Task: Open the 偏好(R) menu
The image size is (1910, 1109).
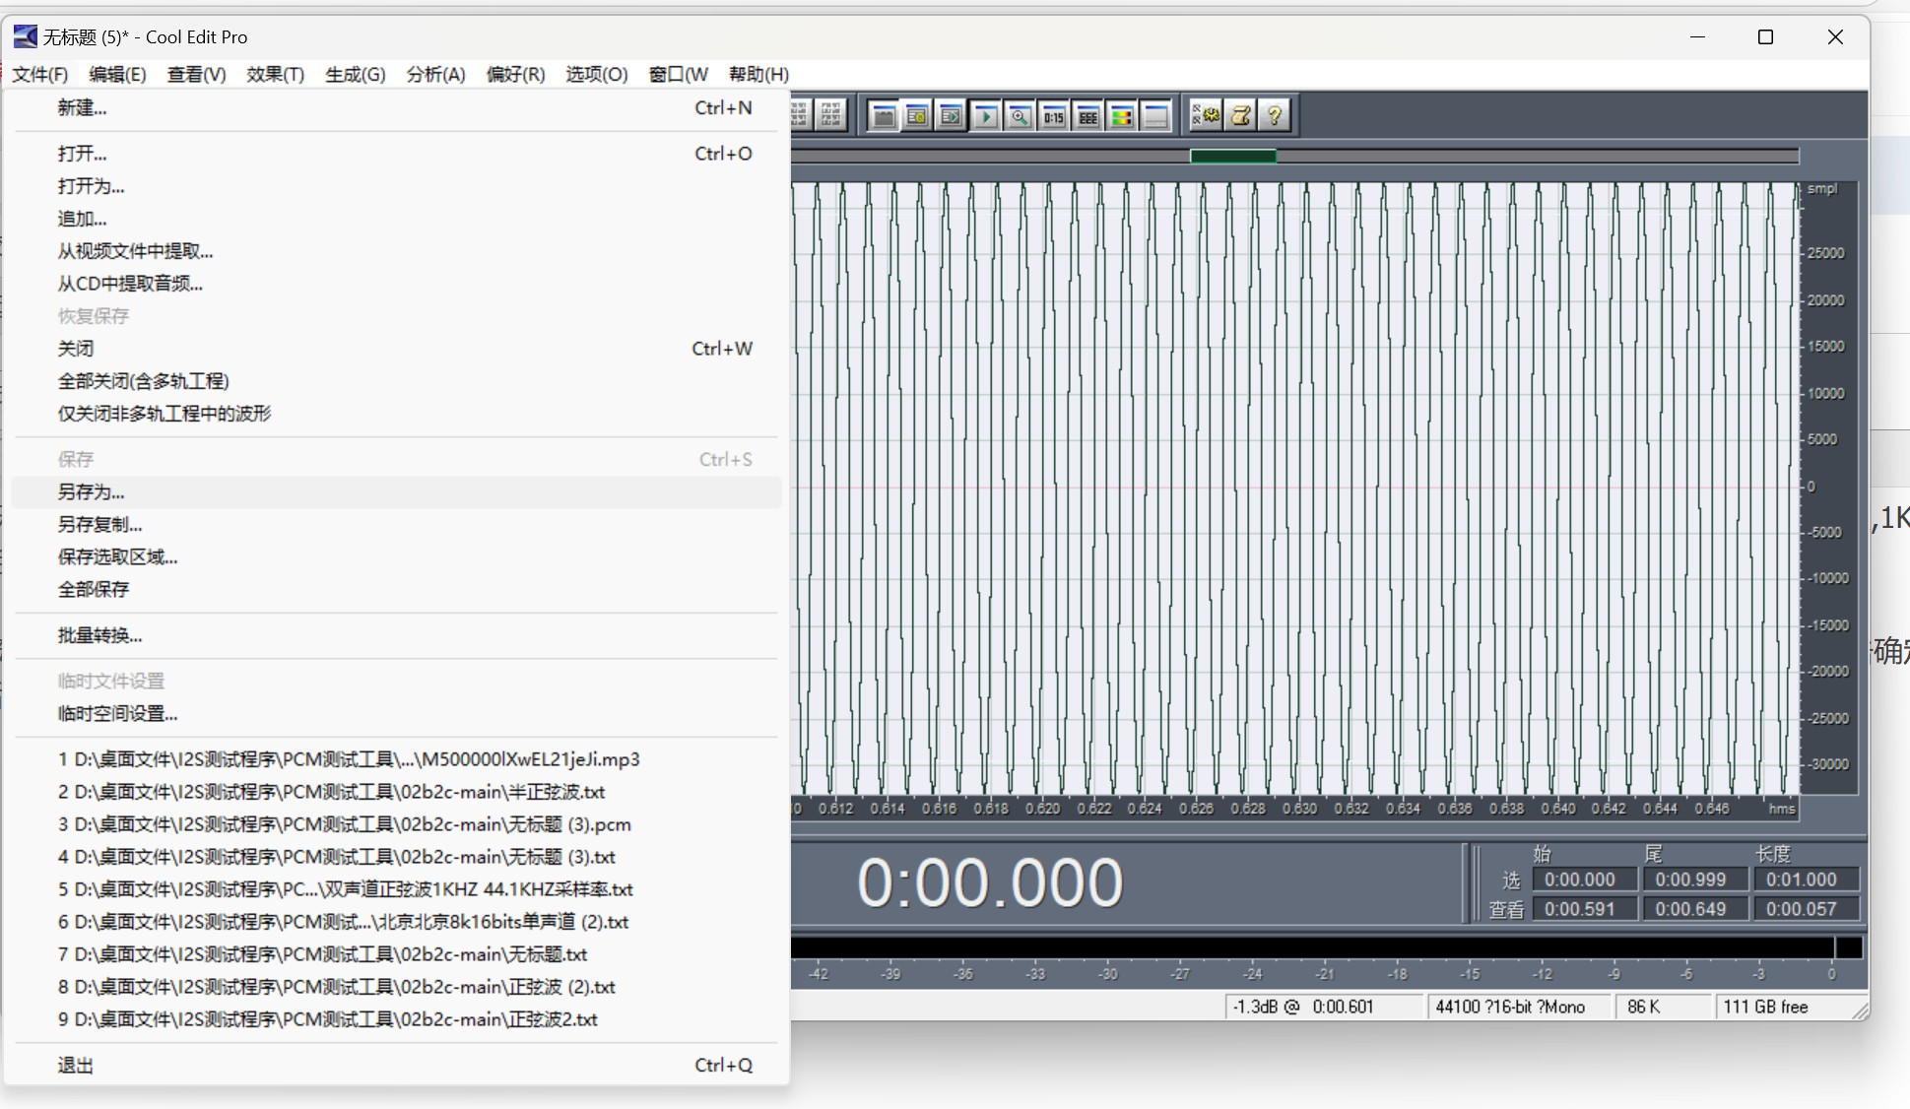Action: pos(515,74)
